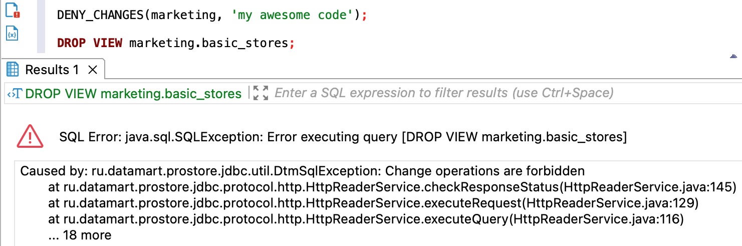The height and width of the screenshot is (246, 742).
Task: Focus the SQL expression filter field
Action: [x=443, y=93]
